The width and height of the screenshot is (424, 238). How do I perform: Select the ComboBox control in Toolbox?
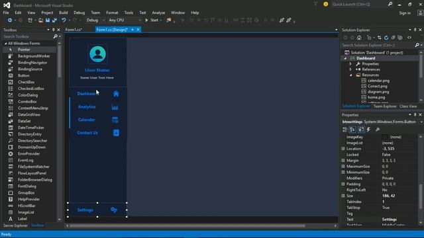pos(27,102)
